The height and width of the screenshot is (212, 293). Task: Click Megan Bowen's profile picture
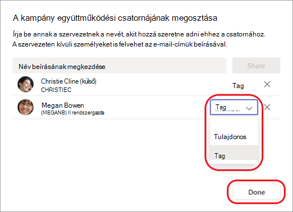click(26, 107)
